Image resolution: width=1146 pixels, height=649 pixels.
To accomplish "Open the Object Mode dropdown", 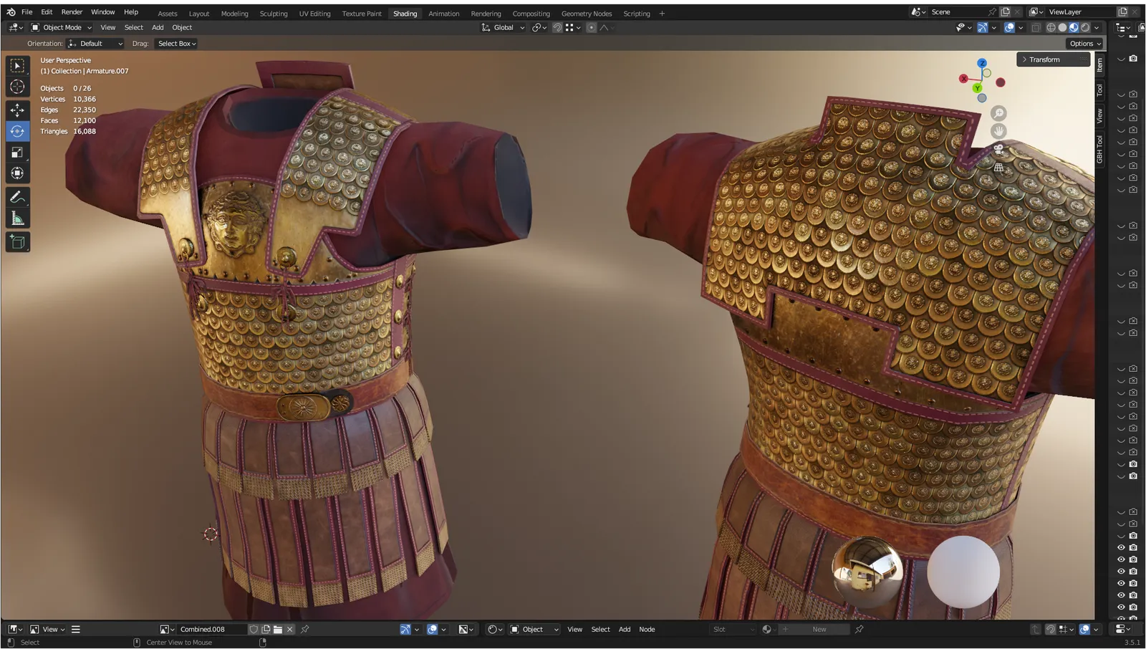I will pyautogui.click(x=62, y=28).
